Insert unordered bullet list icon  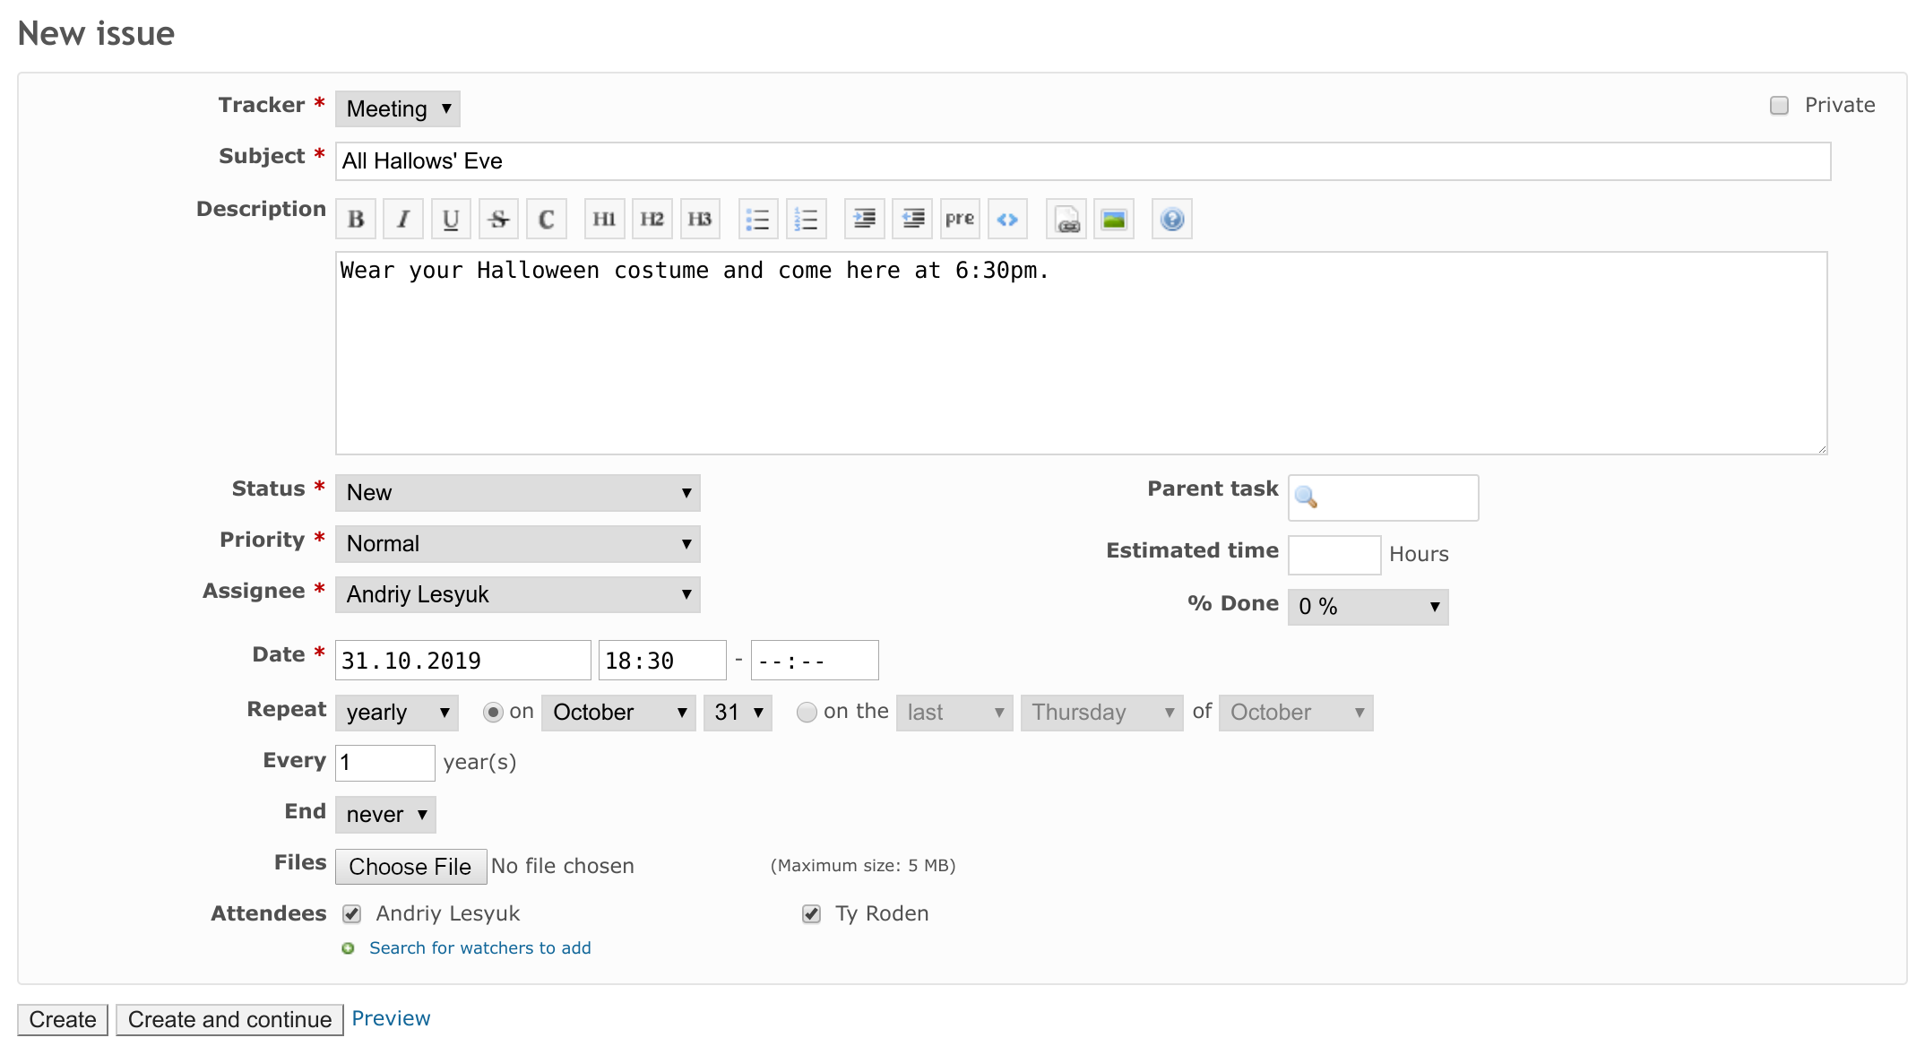click(757, 219)
